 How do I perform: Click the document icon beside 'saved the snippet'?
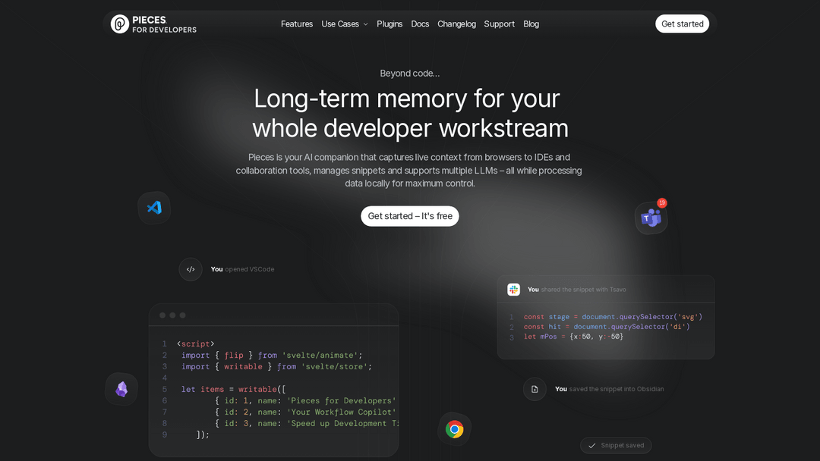tap(535, 389)
